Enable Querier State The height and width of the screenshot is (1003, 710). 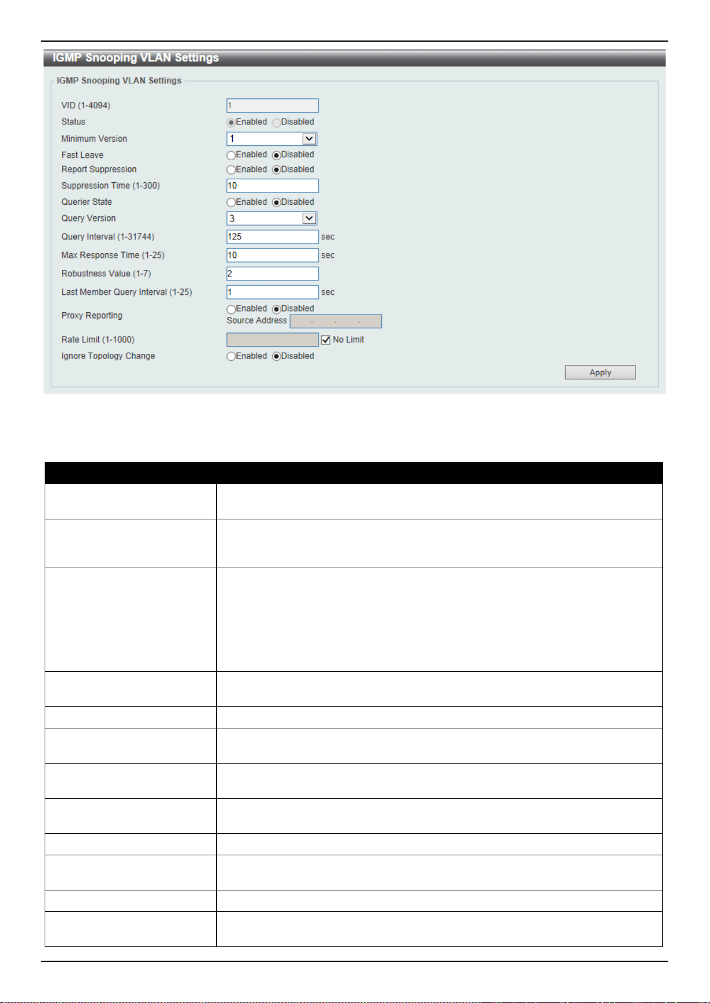point(231,203)
